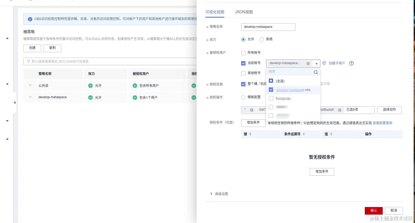The width and height of the screenshot is (415, 223).
Task: Click 包含1个用户 cell text
Action: 148,98
